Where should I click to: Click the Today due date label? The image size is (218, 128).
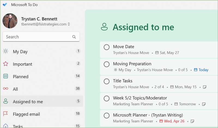(203, 70)
